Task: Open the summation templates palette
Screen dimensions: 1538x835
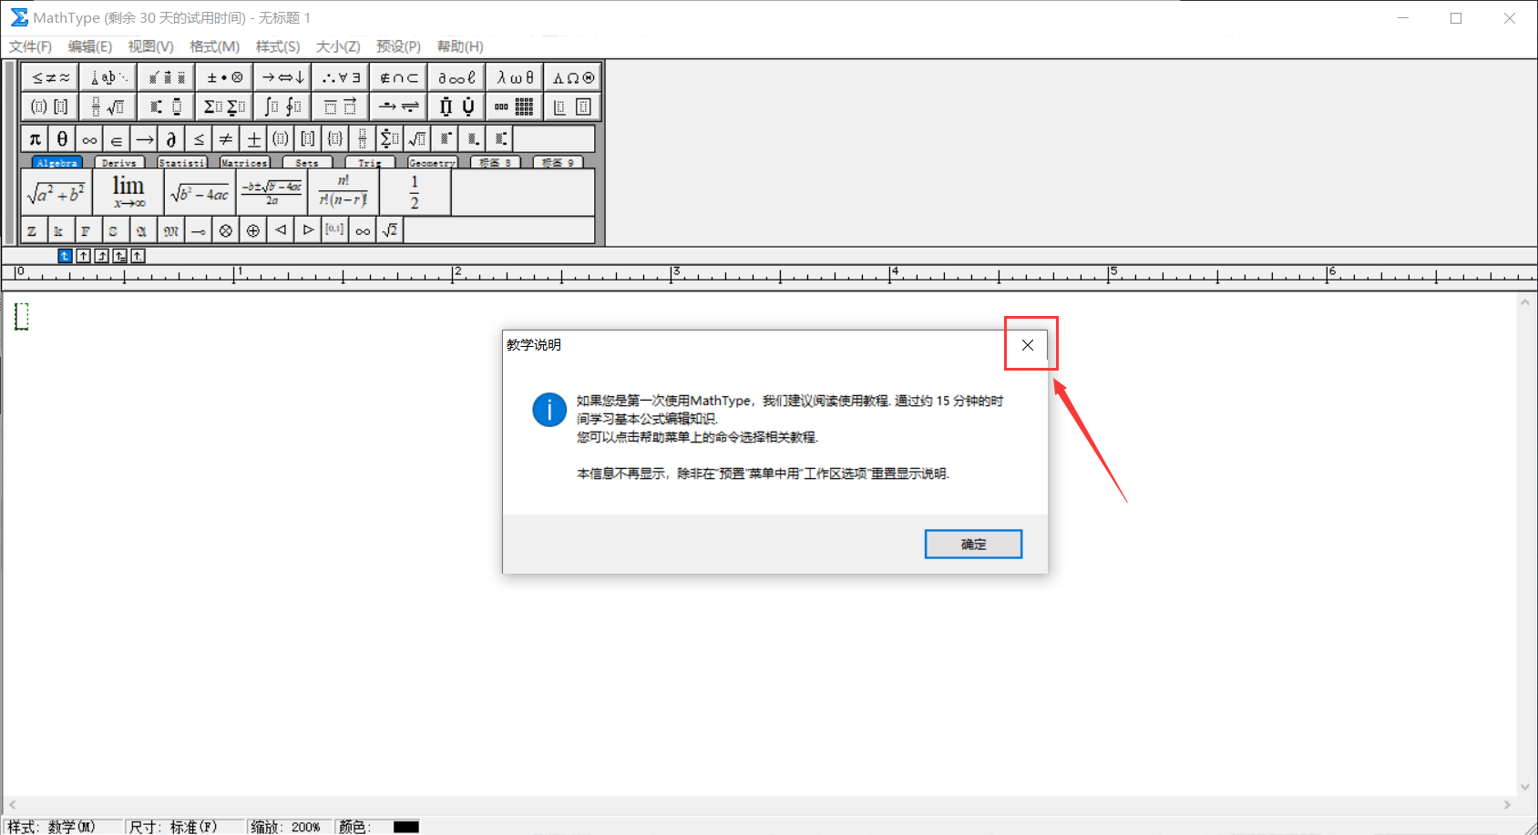Action: pyautogui.click(x=224, y=107)
